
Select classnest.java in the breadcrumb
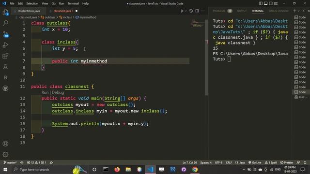point(28,17)
